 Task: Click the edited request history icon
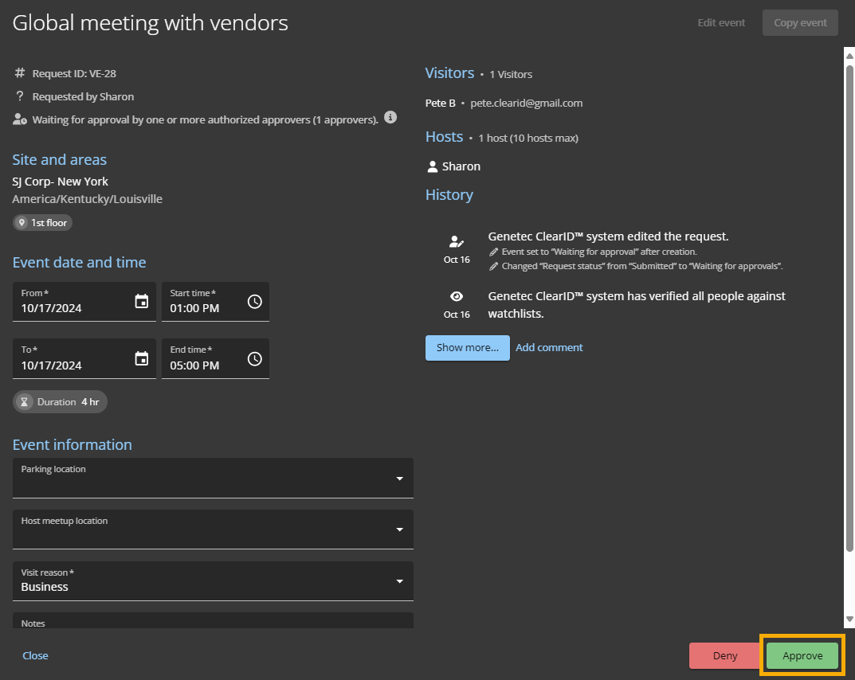pos(457,241)
